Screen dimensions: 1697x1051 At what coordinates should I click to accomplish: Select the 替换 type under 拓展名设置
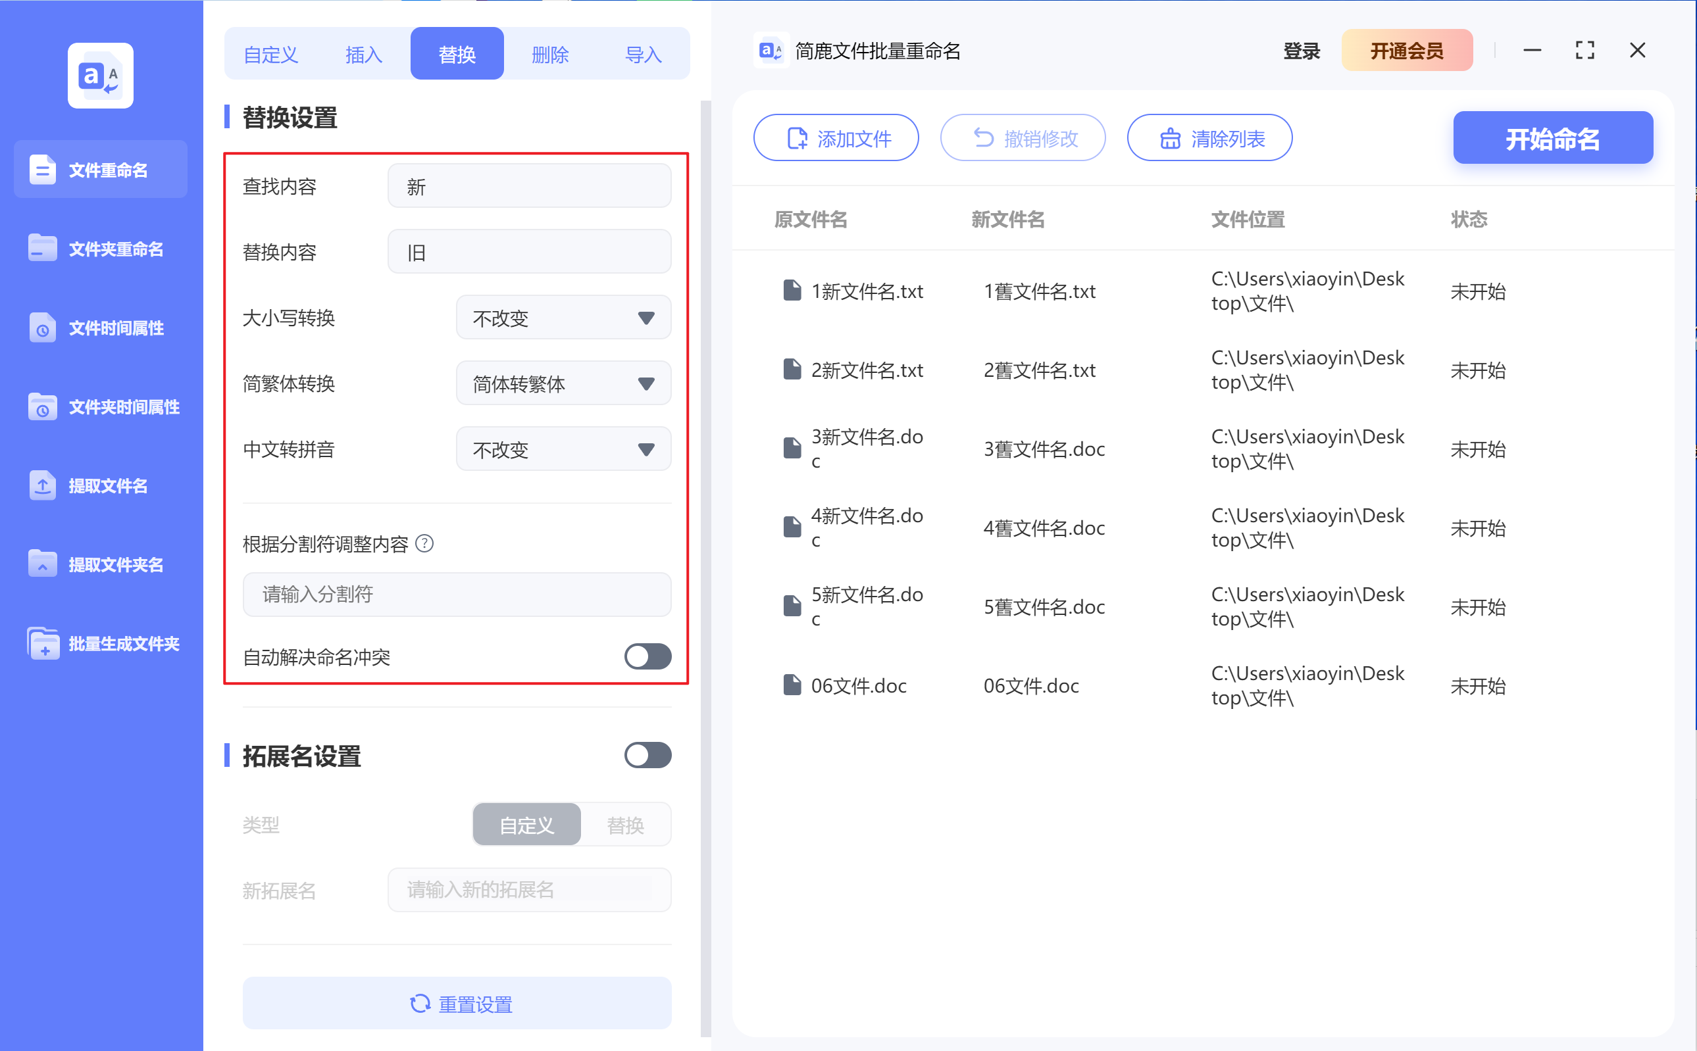pos(624,824)
